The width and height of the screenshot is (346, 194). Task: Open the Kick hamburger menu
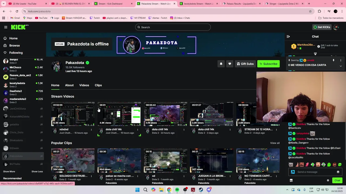pyautogui.click(x=6, y=27)
